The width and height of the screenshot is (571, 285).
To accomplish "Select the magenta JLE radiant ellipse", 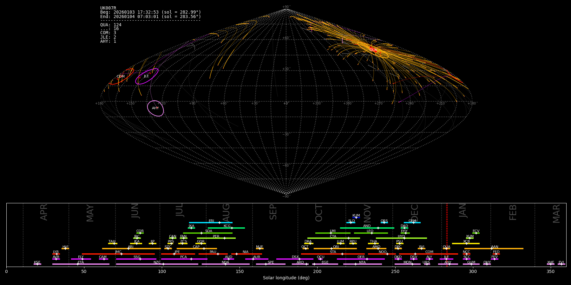I will point(146,76).
